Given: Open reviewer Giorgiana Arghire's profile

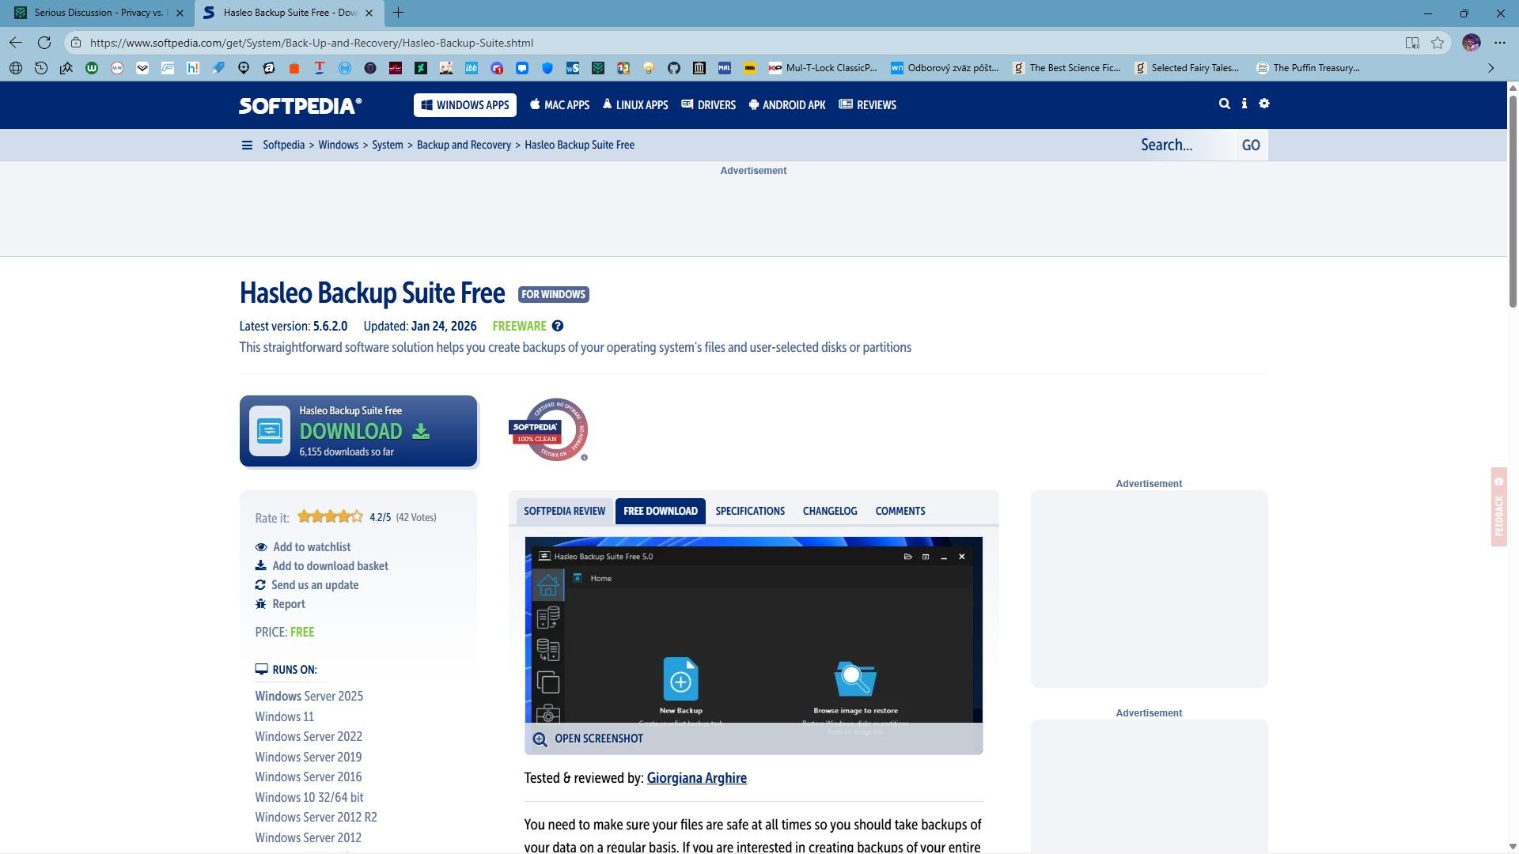Looking at the screenshot, I should click(x=697, y=778).
